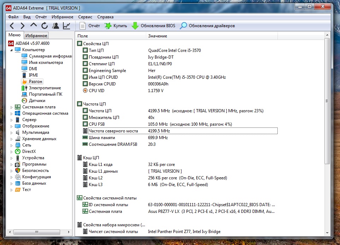Click the Back navigation arrow

12,26
